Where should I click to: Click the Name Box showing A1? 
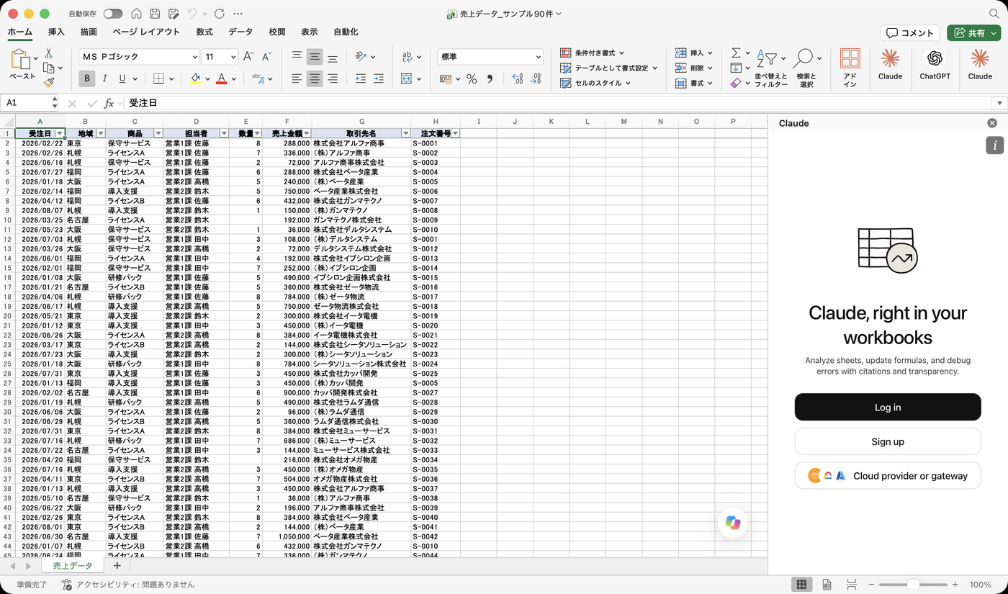pos(29,103)
